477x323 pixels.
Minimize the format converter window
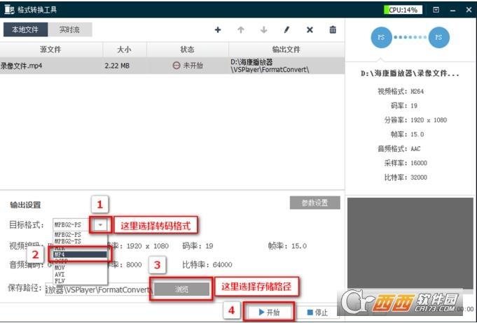pos(452,10)
